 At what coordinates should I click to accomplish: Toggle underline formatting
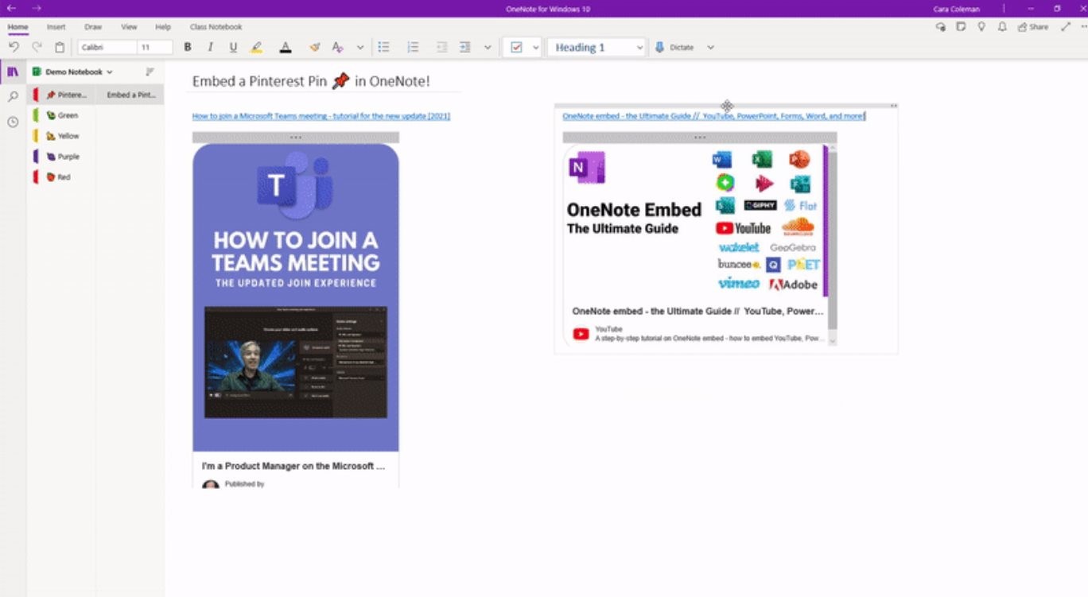[233, 48]
